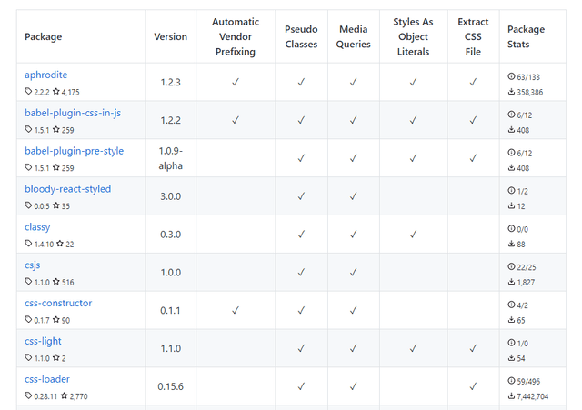Click the object literals checkmark for classy
This screenshot has width=582, height=410.
coord(413,235)
